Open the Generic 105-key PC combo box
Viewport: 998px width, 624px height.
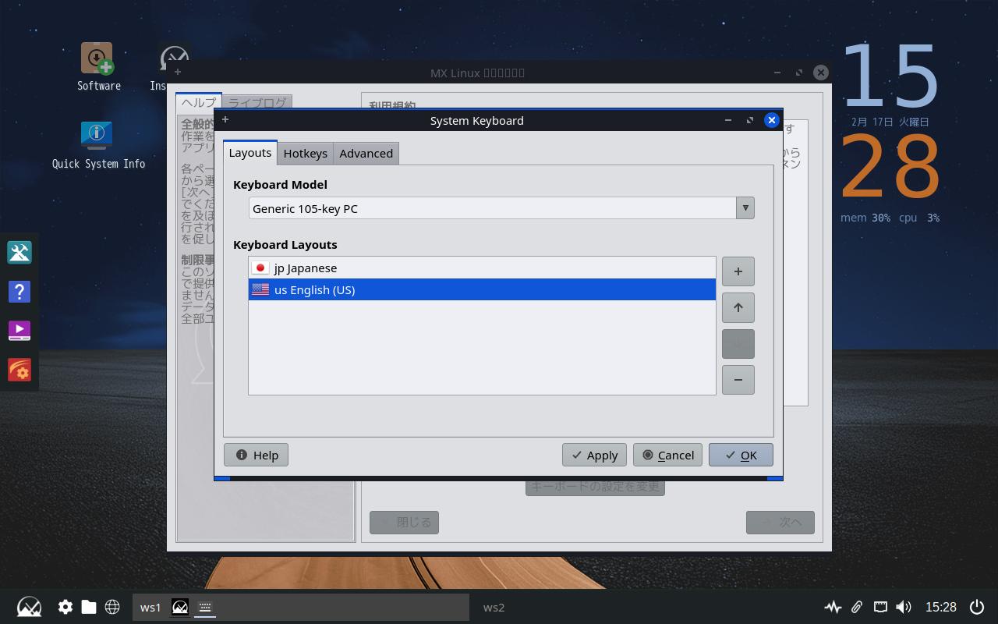(x=493, y=208)
